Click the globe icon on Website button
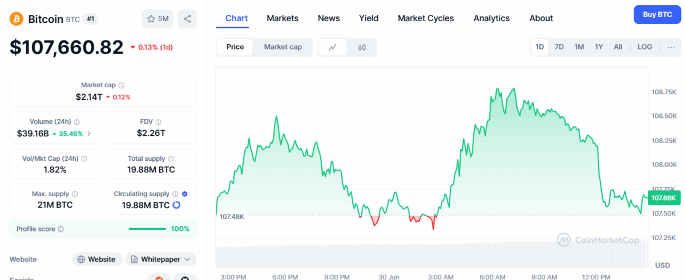Image resolution: width=685 pixels, height=280 pixels. pos(81,259)
